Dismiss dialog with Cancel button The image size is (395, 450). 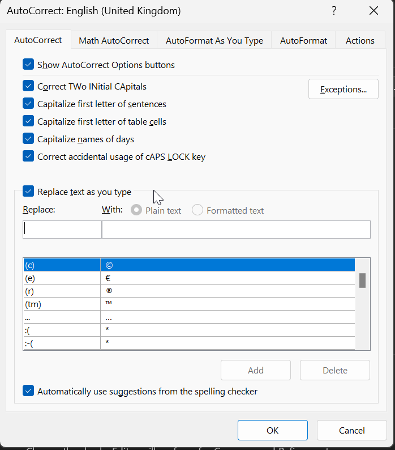click(x=352, y=430)
